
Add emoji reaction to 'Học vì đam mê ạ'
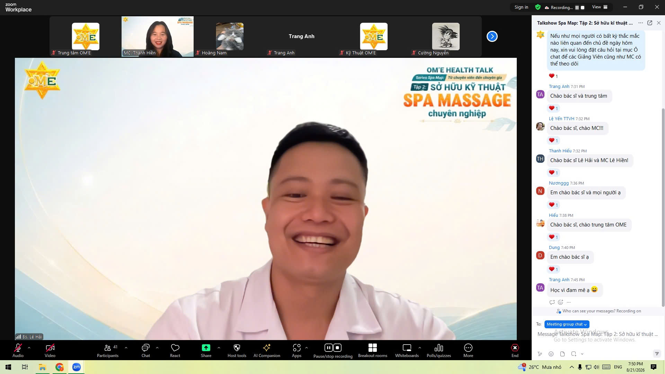(560, 302)
